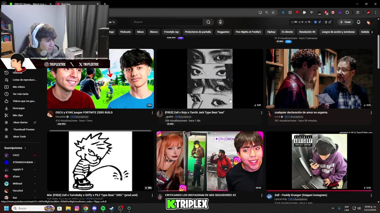The width and height of the screenshot is (380, 213).
Task: Start voice search with microphone icon
Action: (220, 22)
